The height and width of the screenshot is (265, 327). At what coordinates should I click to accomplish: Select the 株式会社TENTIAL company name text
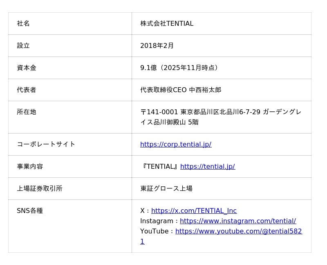coord(167,24)
